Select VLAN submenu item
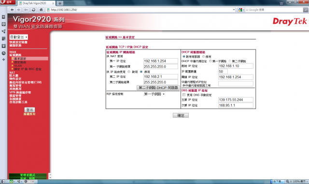309x184 pixels. coord(18,66)
